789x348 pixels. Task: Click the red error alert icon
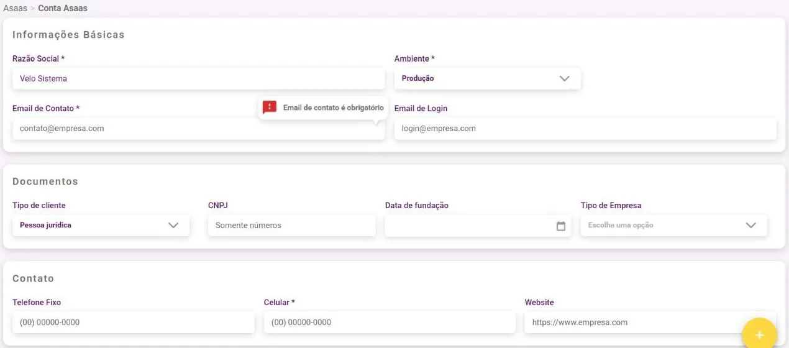(269, 108)
